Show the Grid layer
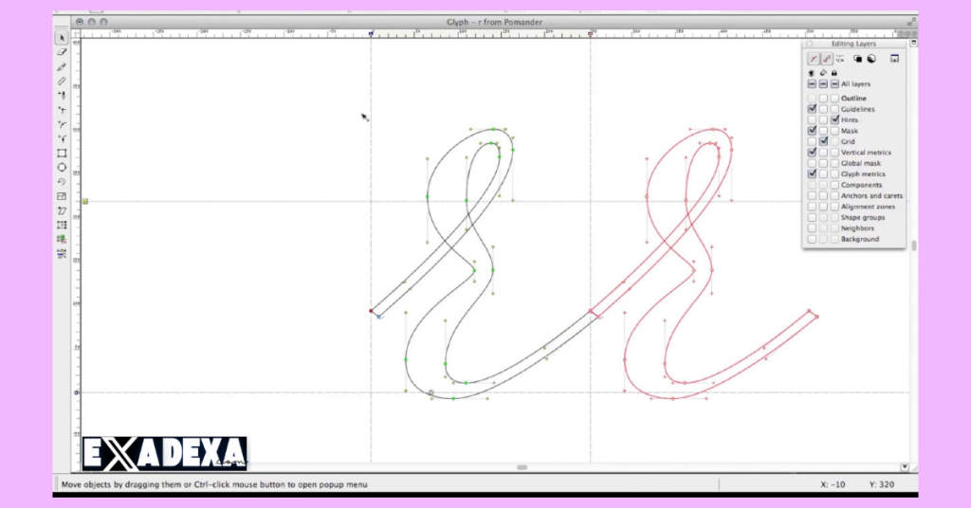The image size is (971, 508). click(812, 142)
